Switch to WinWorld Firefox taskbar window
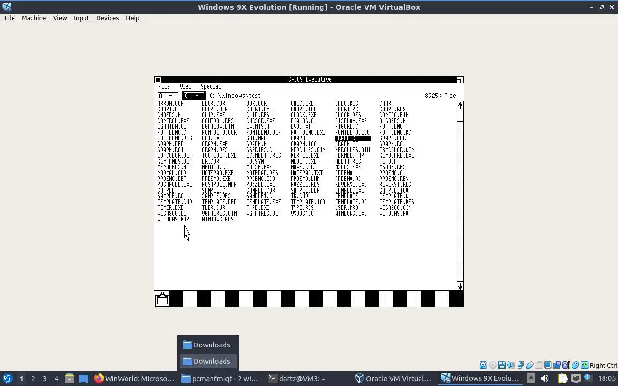Screen dimensions: 618x386 134,378
